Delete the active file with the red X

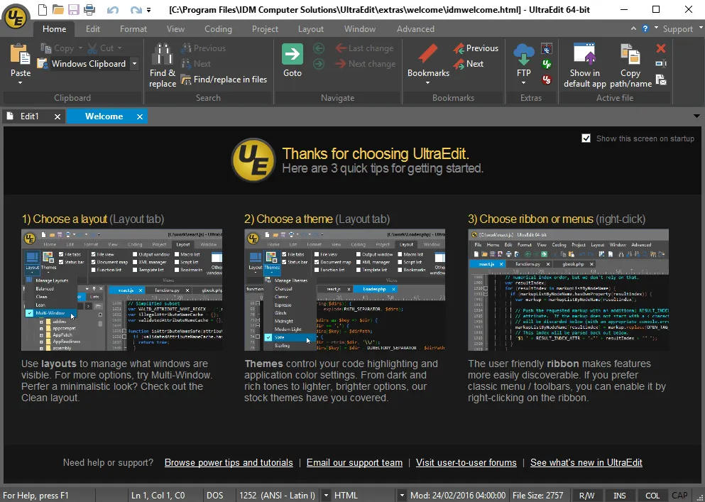[660, 48]
